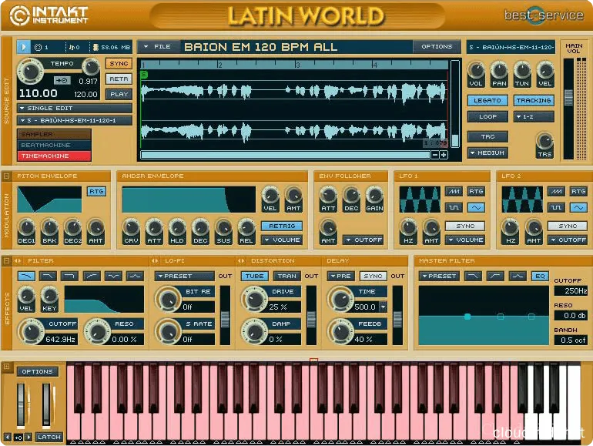Select sawtooth waveform in LFO 1
The image size is (593, 446).
point(456,191)
